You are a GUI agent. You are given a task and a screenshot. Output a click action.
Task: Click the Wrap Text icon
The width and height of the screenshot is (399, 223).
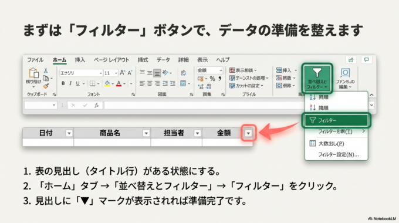point(183,73)
